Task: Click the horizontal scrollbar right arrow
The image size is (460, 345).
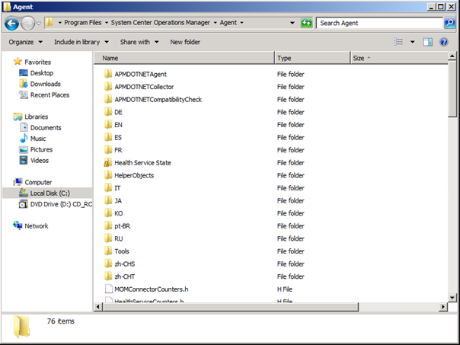Action: [x=443, y=307]
